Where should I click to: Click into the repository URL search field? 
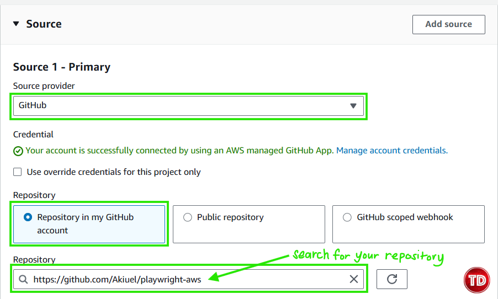[188, 279]
